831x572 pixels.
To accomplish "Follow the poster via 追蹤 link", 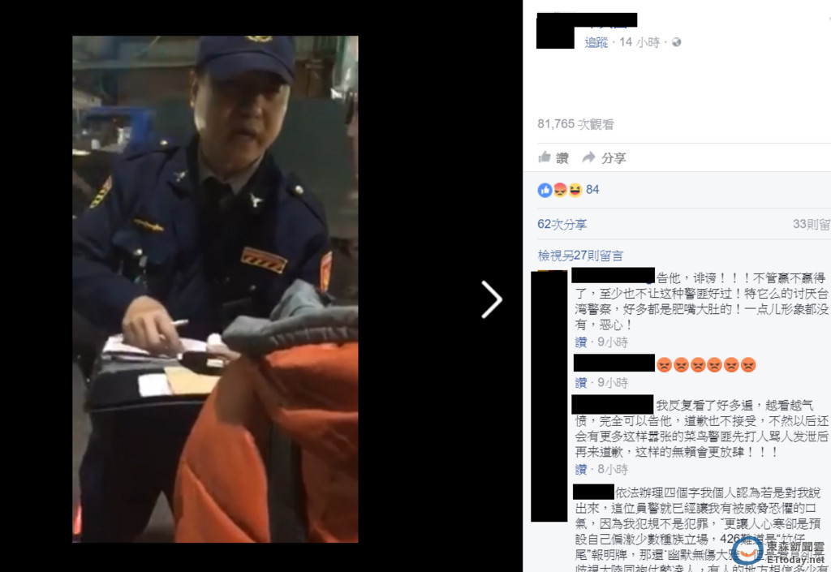I will (596, 42).
